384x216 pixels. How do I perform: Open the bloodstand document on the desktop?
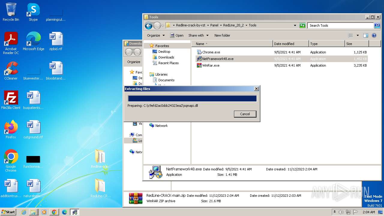(x=56, y=71)
